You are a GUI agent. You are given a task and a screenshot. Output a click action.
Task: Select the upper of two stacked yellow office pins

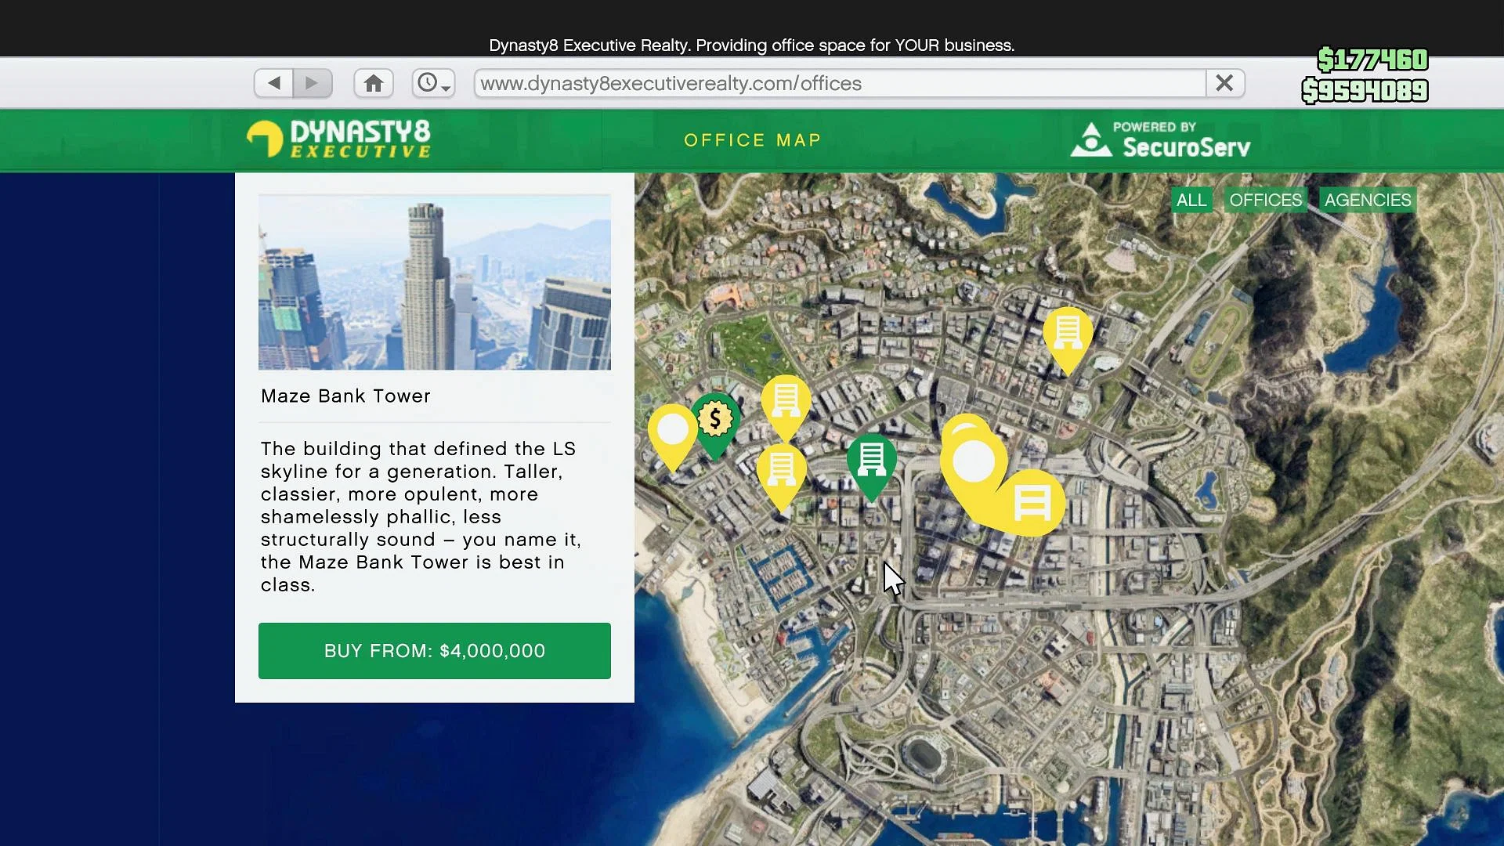click(786, 402)
